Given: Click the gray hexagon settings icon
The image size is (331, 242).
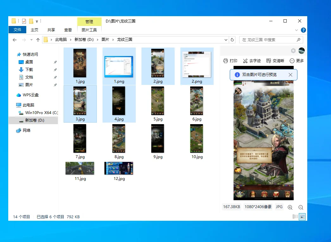Looking at the screenshot, I should click(x=293, y=51).
